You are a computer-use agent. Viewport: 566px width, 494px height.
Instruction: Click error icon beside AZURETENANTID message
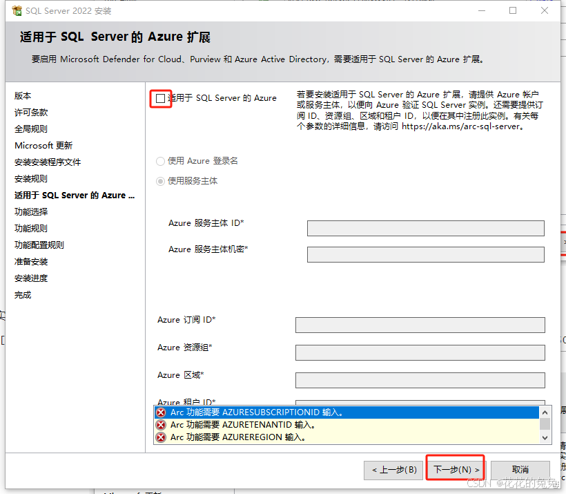point(161,425)
